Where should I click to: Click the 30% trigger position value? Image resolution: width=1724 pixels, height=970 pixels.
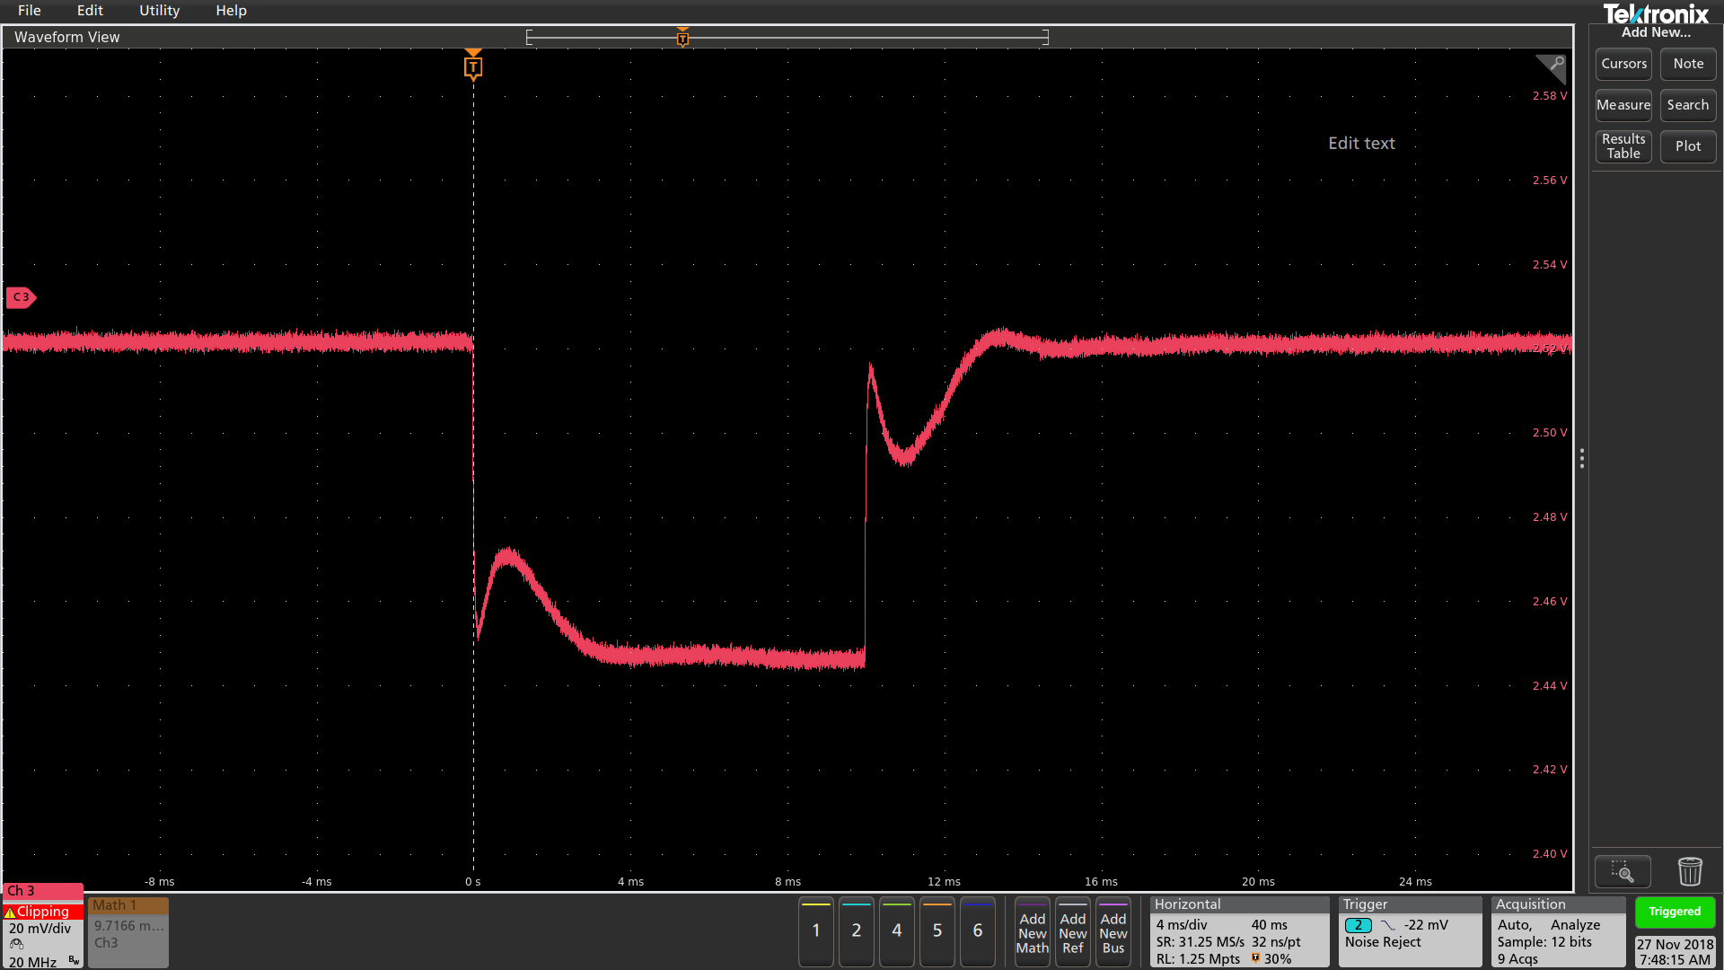1278,959
